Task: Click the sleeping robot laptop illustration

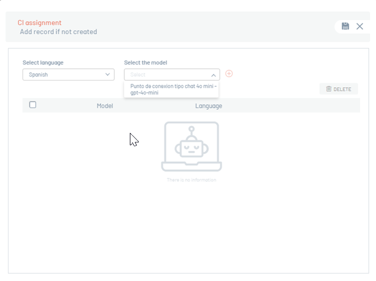Action: (x=191, y=146)
